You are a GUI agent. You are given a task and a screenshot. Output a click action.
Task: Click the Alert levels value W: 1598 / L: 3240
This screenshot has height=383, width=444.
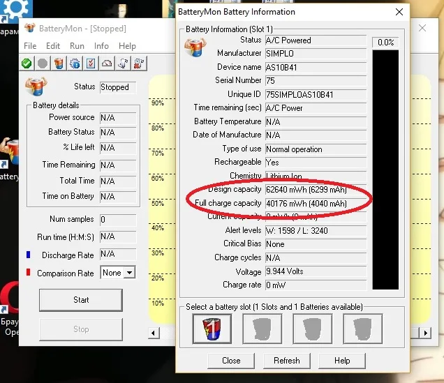coord(316,230)
